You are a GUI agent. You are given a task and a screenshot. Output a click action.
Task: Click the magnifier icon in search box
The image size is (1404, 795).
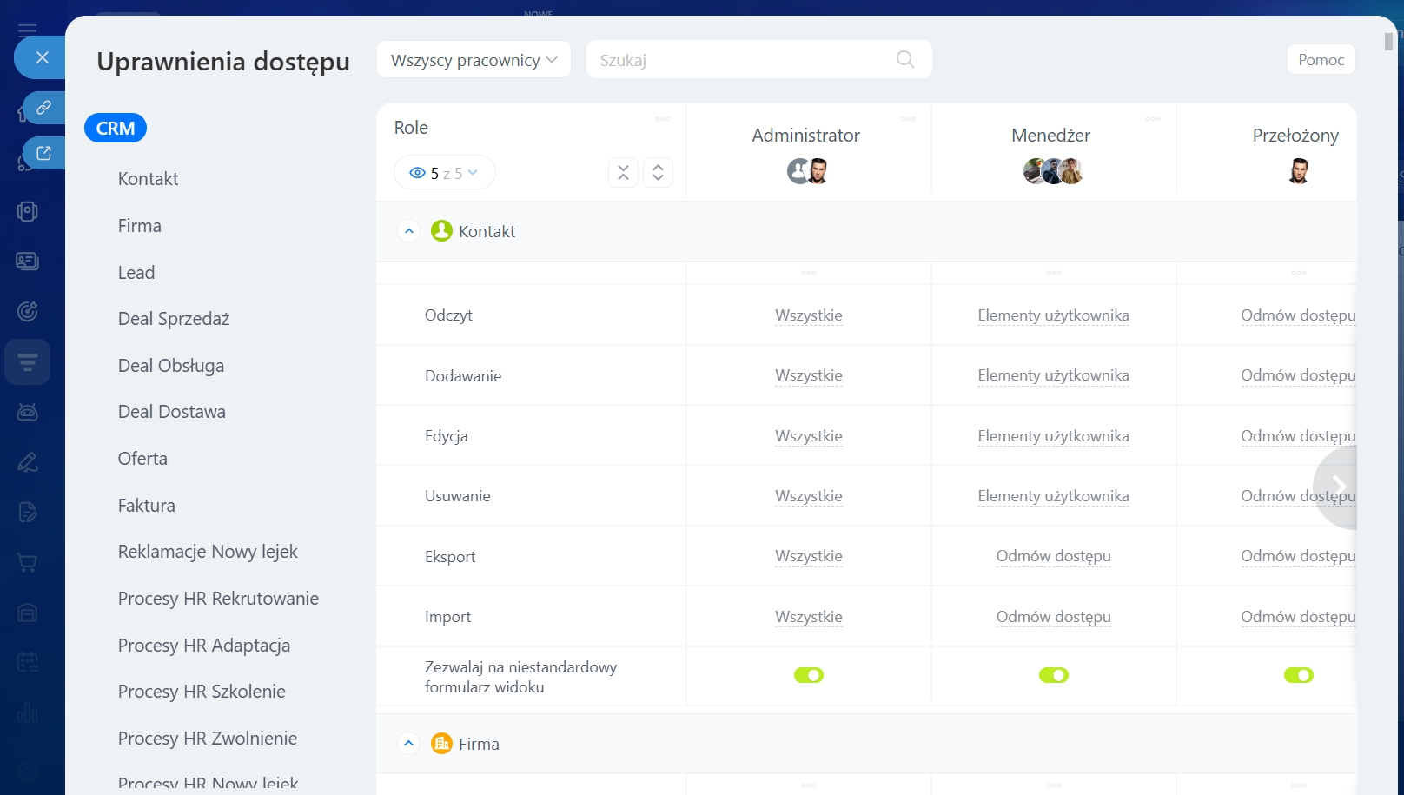click(x=904, y=59)
